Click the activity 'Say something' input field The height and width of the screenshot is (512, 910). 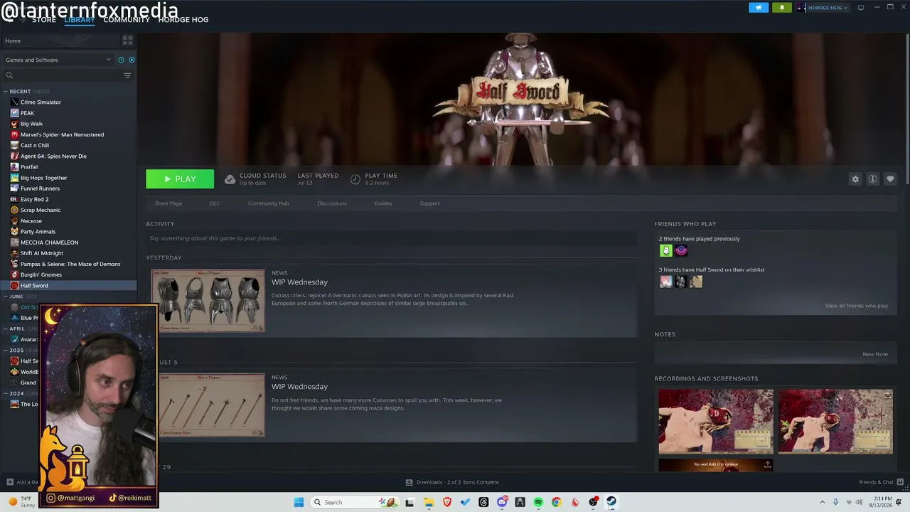391,238
